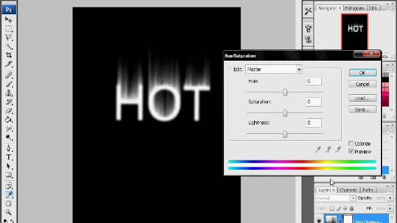Image resolution: width=397 pixels, height=223 pixels.
Task: Select the Move tool
Action: click(9, 19)
